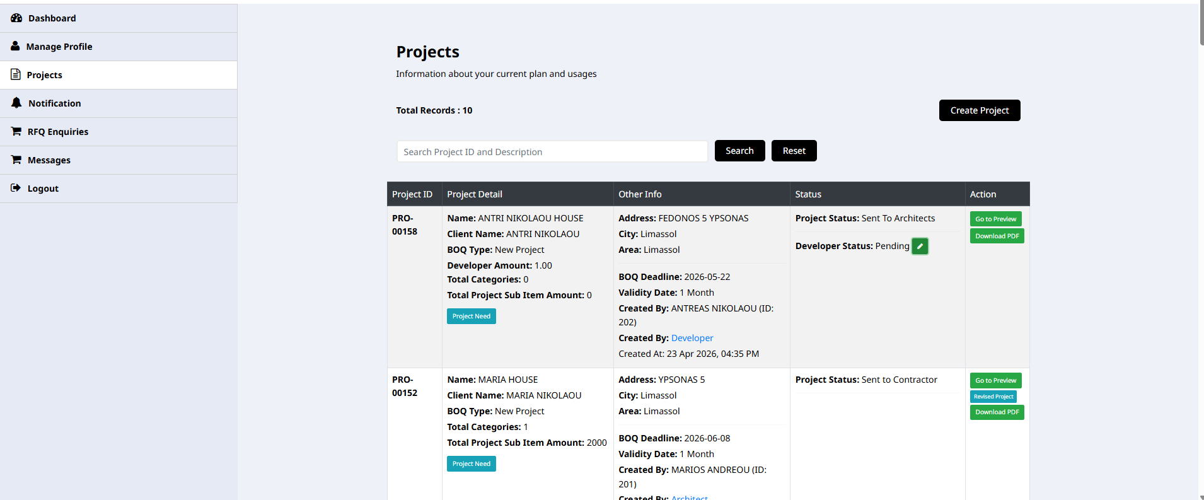1204x500 pixels.
Task: Click the Dashboard gauge icon
Action: (16, 18)
